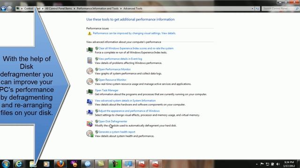
Task: Open Windows Media Player from taskbar
Action: coord(46,164)
